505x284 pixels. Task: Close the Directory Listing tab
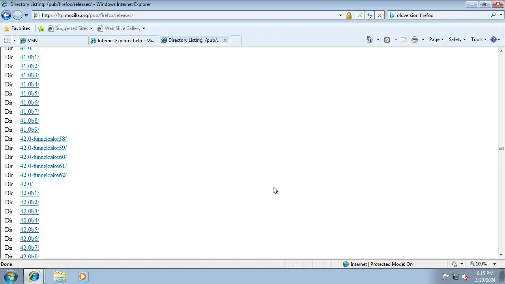click(x=225, y=40)
